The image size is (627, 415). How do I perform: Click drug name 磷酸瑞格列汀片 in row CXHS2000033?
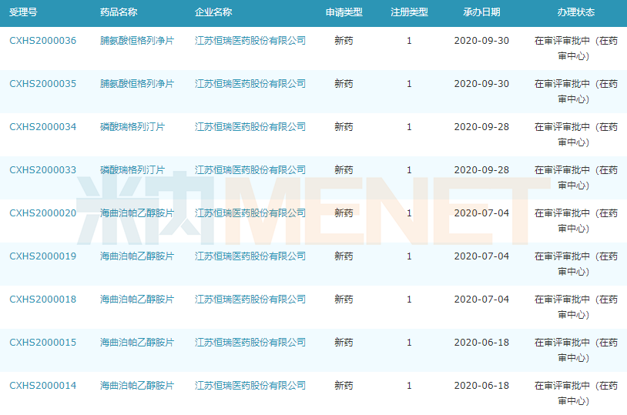point(132,170)
